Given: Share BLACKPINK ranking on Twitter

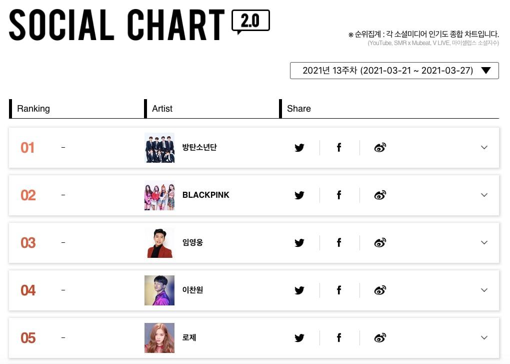Looking at the screenshot, I should click(299, 195).
